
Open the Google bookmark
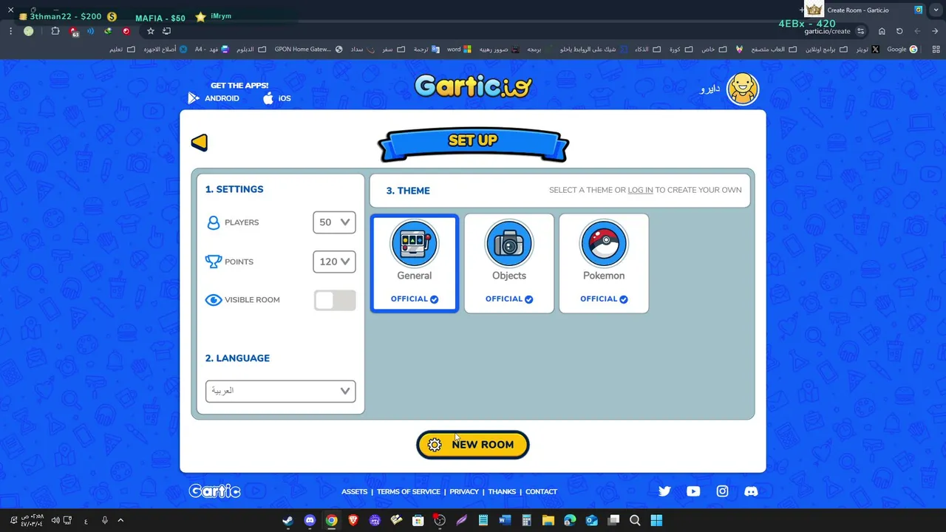(902, 50)
